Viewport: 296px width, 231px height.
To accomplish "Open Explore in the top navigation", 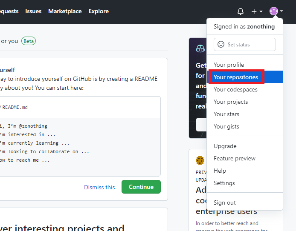I will [x=99, y=11].
